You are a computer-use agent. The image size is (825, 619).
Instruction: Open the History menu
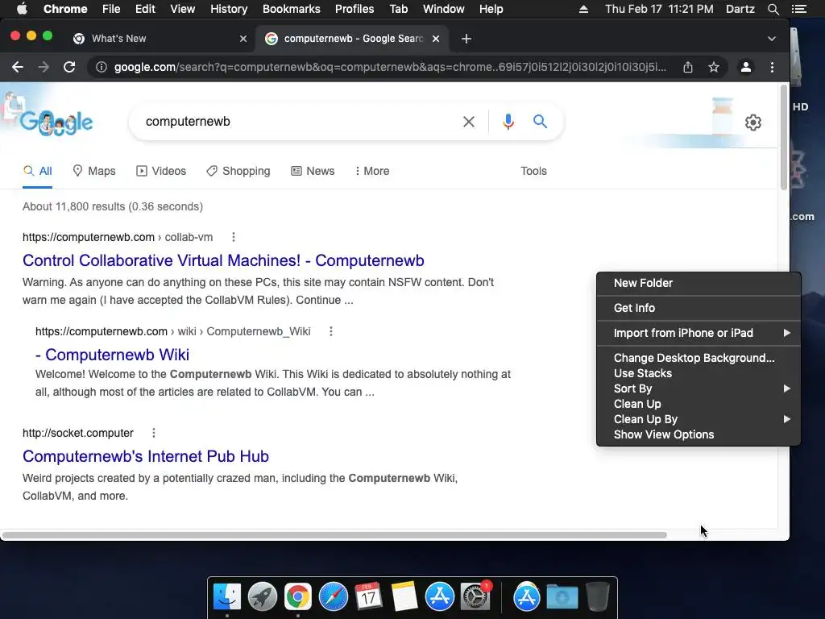(x=229, y=9)
